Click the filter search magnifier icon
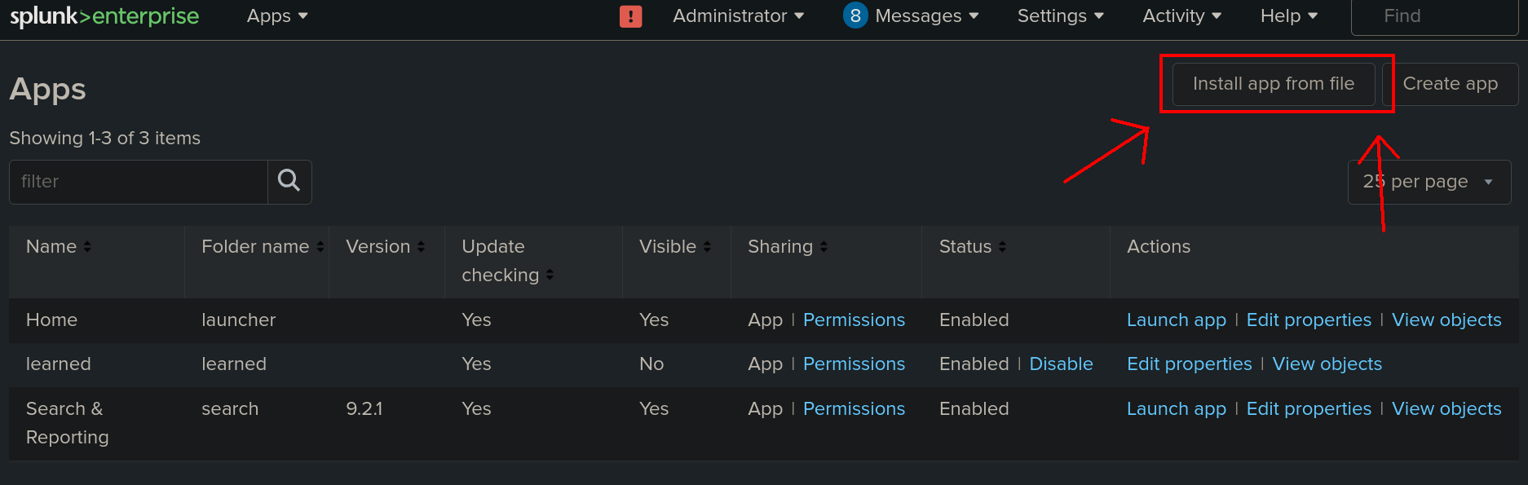This screenshot has height=485, width=1528. [289, 181]
